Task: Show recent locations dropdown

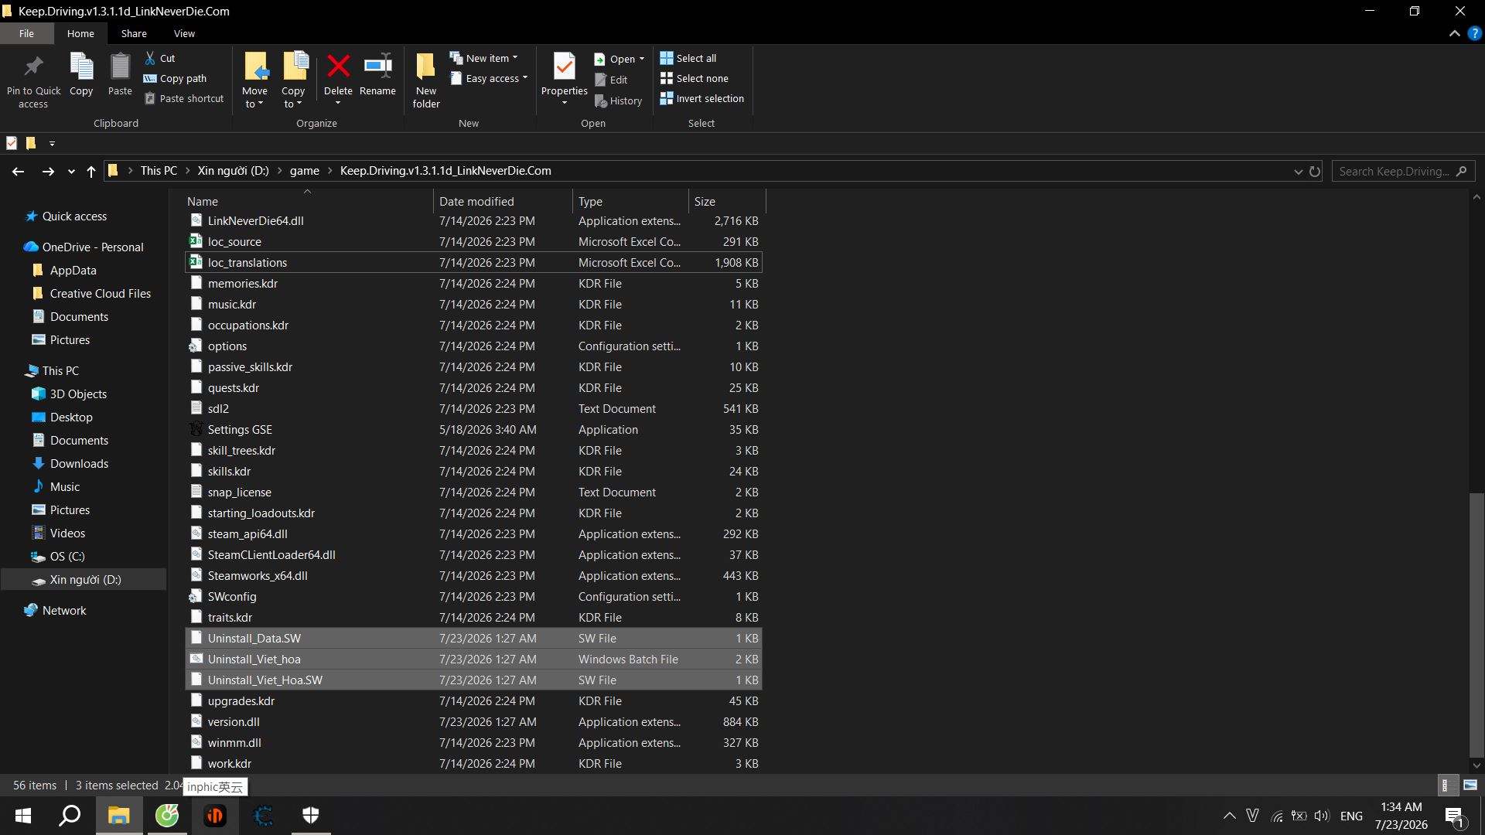Action: click(71, 171)
